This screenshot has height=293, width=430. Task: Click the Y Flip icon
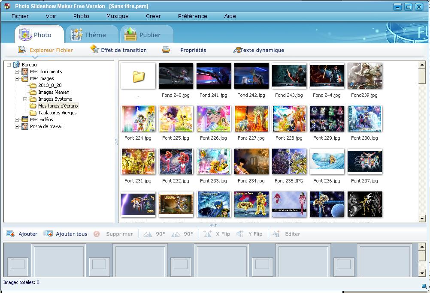pyautogui.click(x=240, y=234)
